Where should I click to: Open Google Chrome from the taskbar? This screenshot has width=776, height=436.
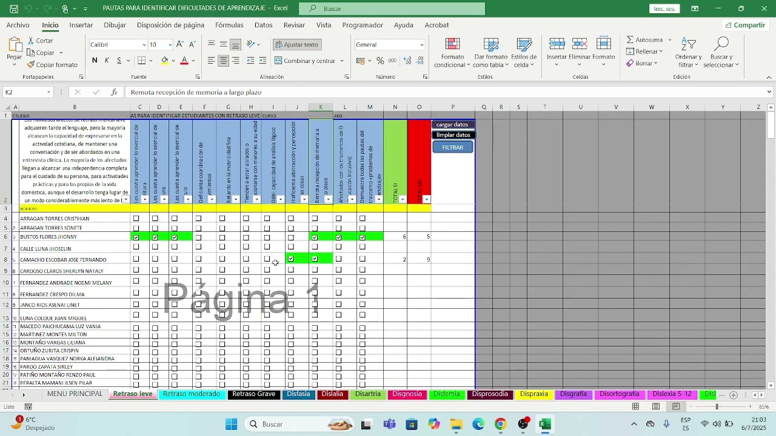[x=500, y=424]
